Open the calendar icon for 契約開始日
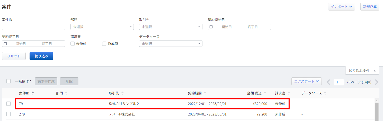 [x=211, y=27]
